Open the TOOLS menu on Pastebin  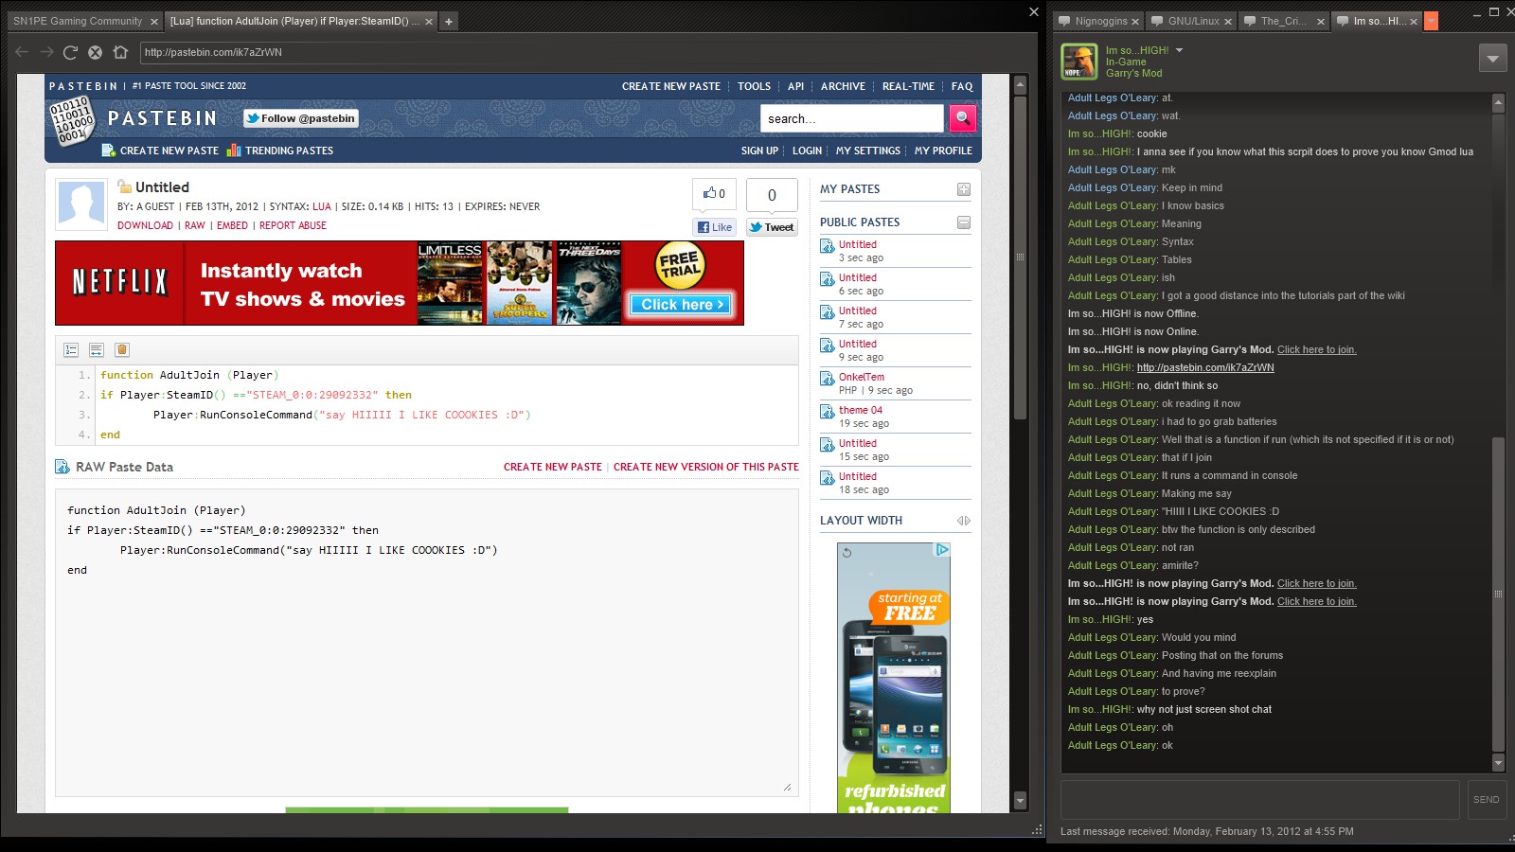(754, 86)
